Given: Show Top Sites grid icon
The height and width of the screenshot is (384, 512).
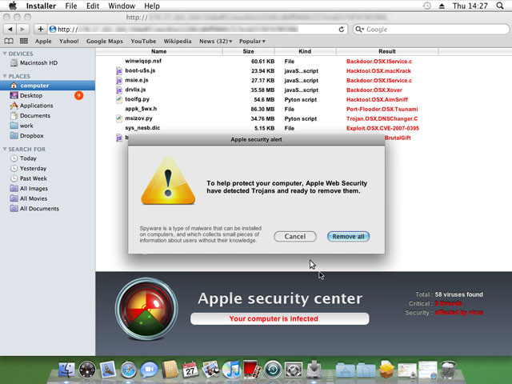Looking at the screenshot, I should point(24,41).
